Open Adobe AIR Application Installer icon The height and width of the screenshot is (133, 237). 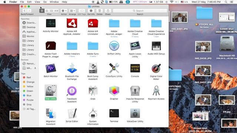(x=72, y=23)
